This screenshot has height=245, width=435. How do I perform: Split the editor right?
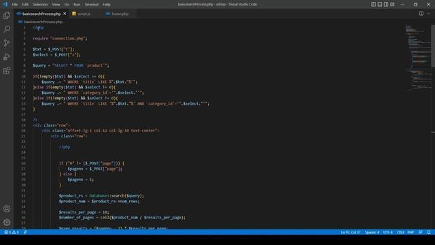coord(421,14)
